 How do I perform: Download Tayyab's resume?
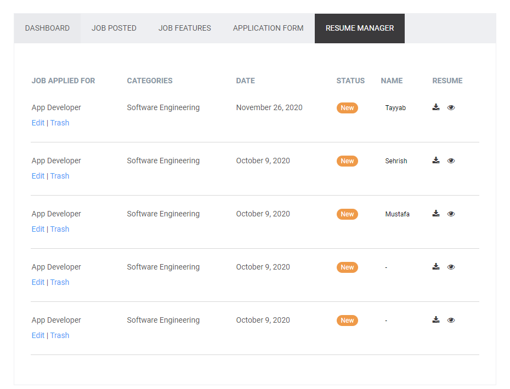[436, 107]
